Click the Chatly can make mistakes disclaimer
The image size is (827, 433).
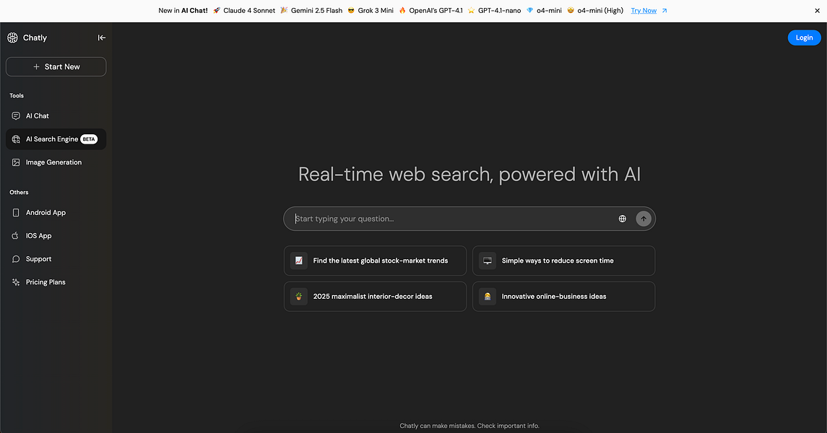(x=469, y=426)
